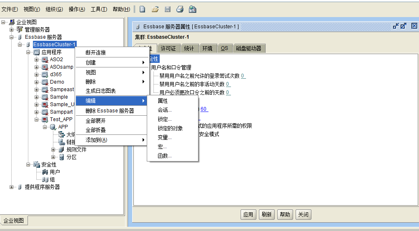Click the send email toolbar icon
Viewport: 419px width, 231px height.
point(192,9)
